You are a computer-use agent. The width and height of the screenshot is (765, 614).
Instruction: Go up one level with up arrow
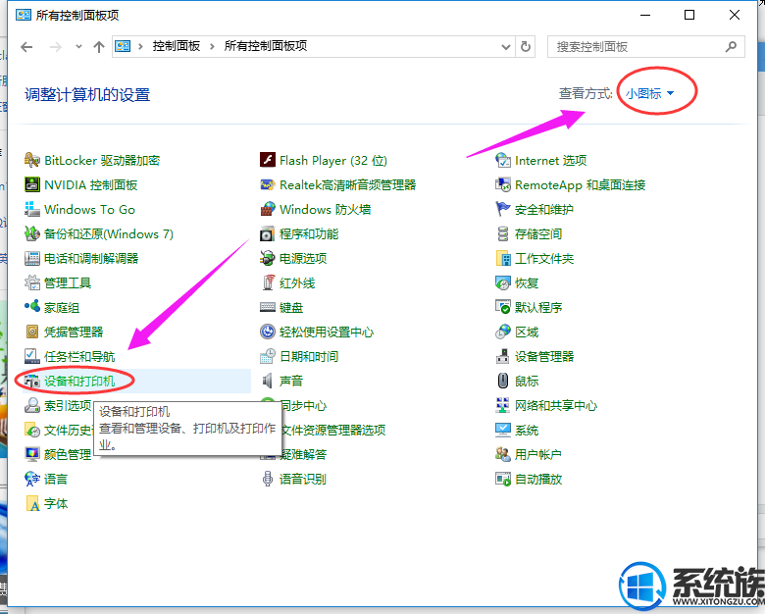pos(99,47)
